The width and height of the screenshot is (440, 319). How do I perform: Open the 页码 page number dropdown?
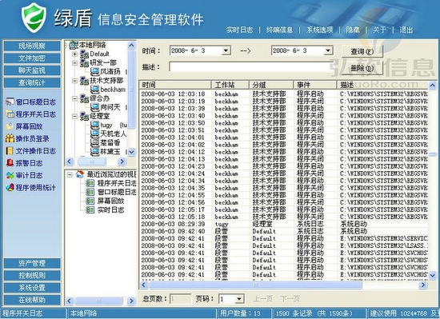point(239,299)
